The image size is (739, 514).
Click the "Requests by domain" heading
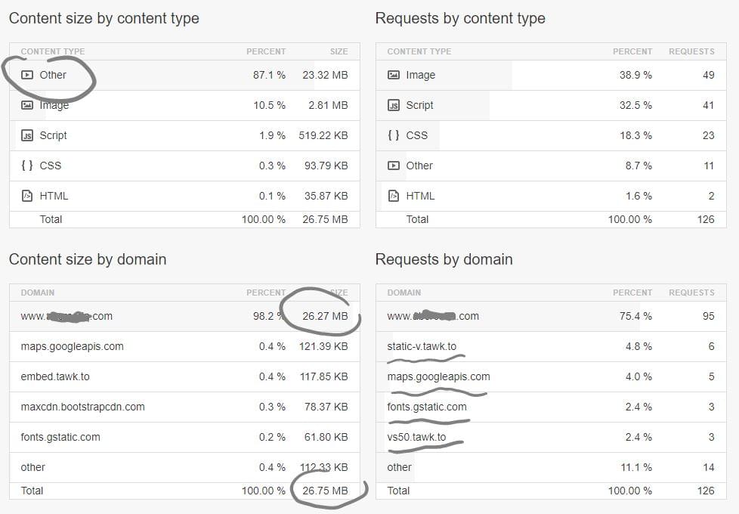click(444, 259)
